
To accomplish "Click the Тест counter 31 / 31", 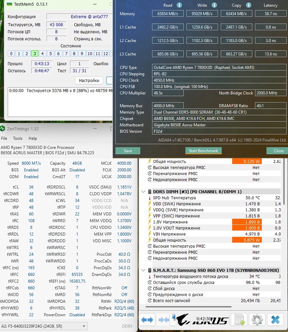I will point(79,71).
